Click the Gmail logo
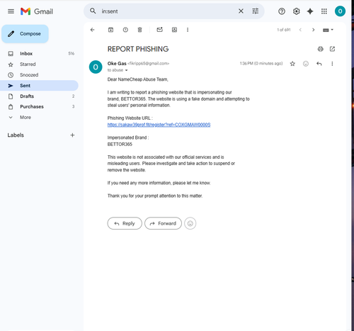 (37, 11)
